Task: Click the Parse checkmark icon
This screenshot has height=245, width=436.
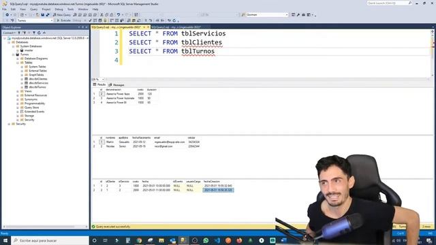Action: coord(90,20)
